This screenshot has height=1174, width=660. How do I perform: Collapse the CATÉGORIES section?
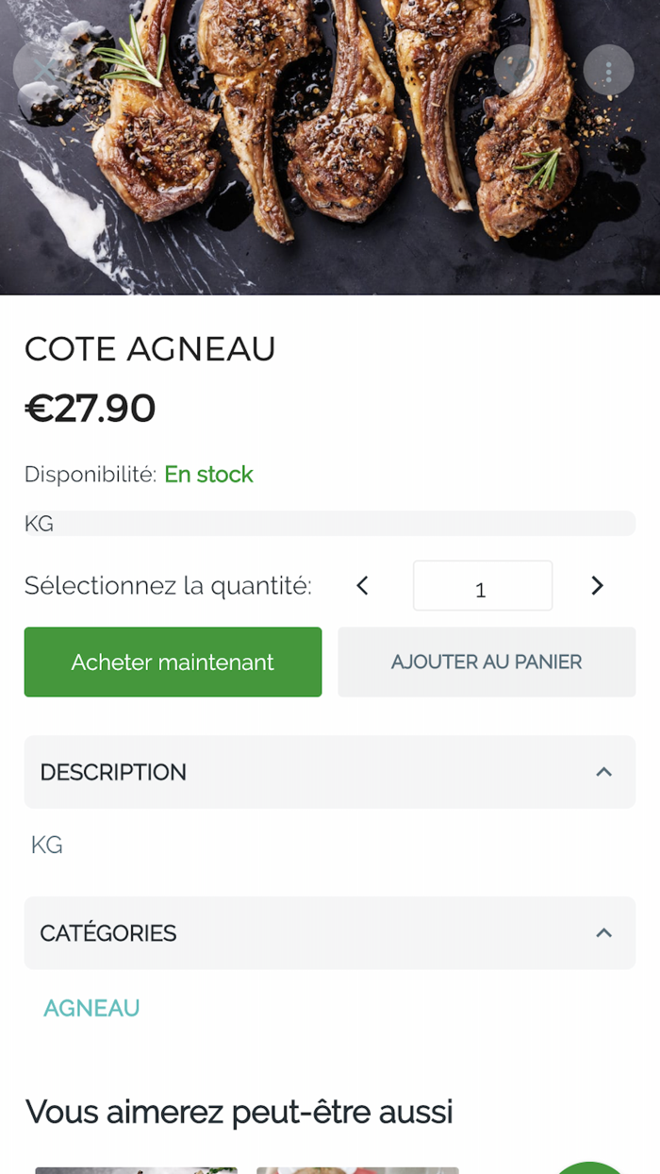pyautogui.click(x=329, y=933)
